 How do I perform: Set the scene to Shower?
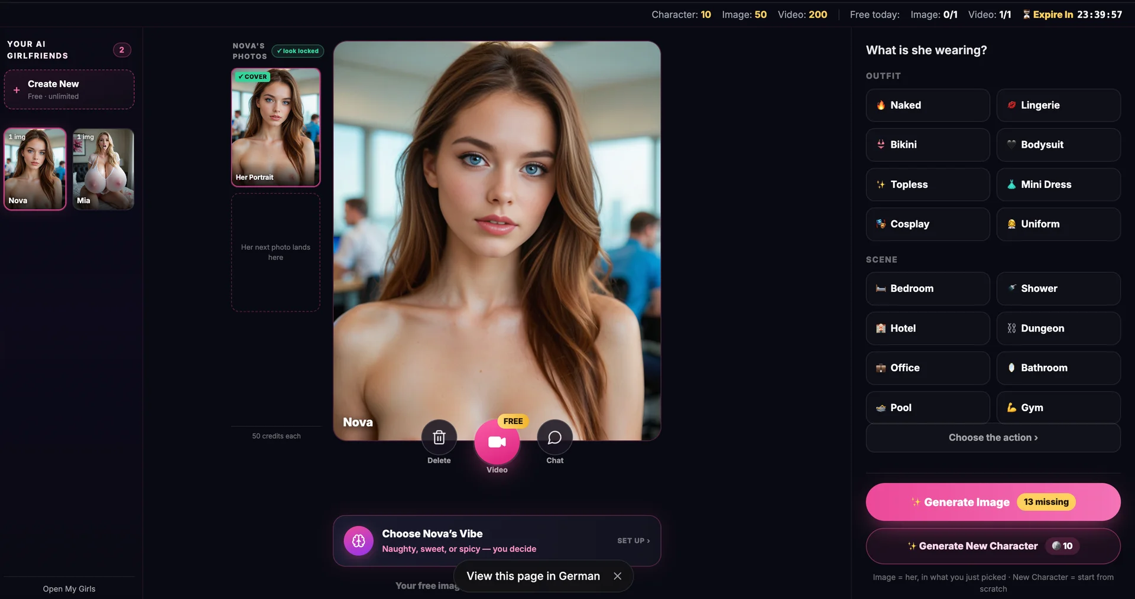click(1058, 288)
